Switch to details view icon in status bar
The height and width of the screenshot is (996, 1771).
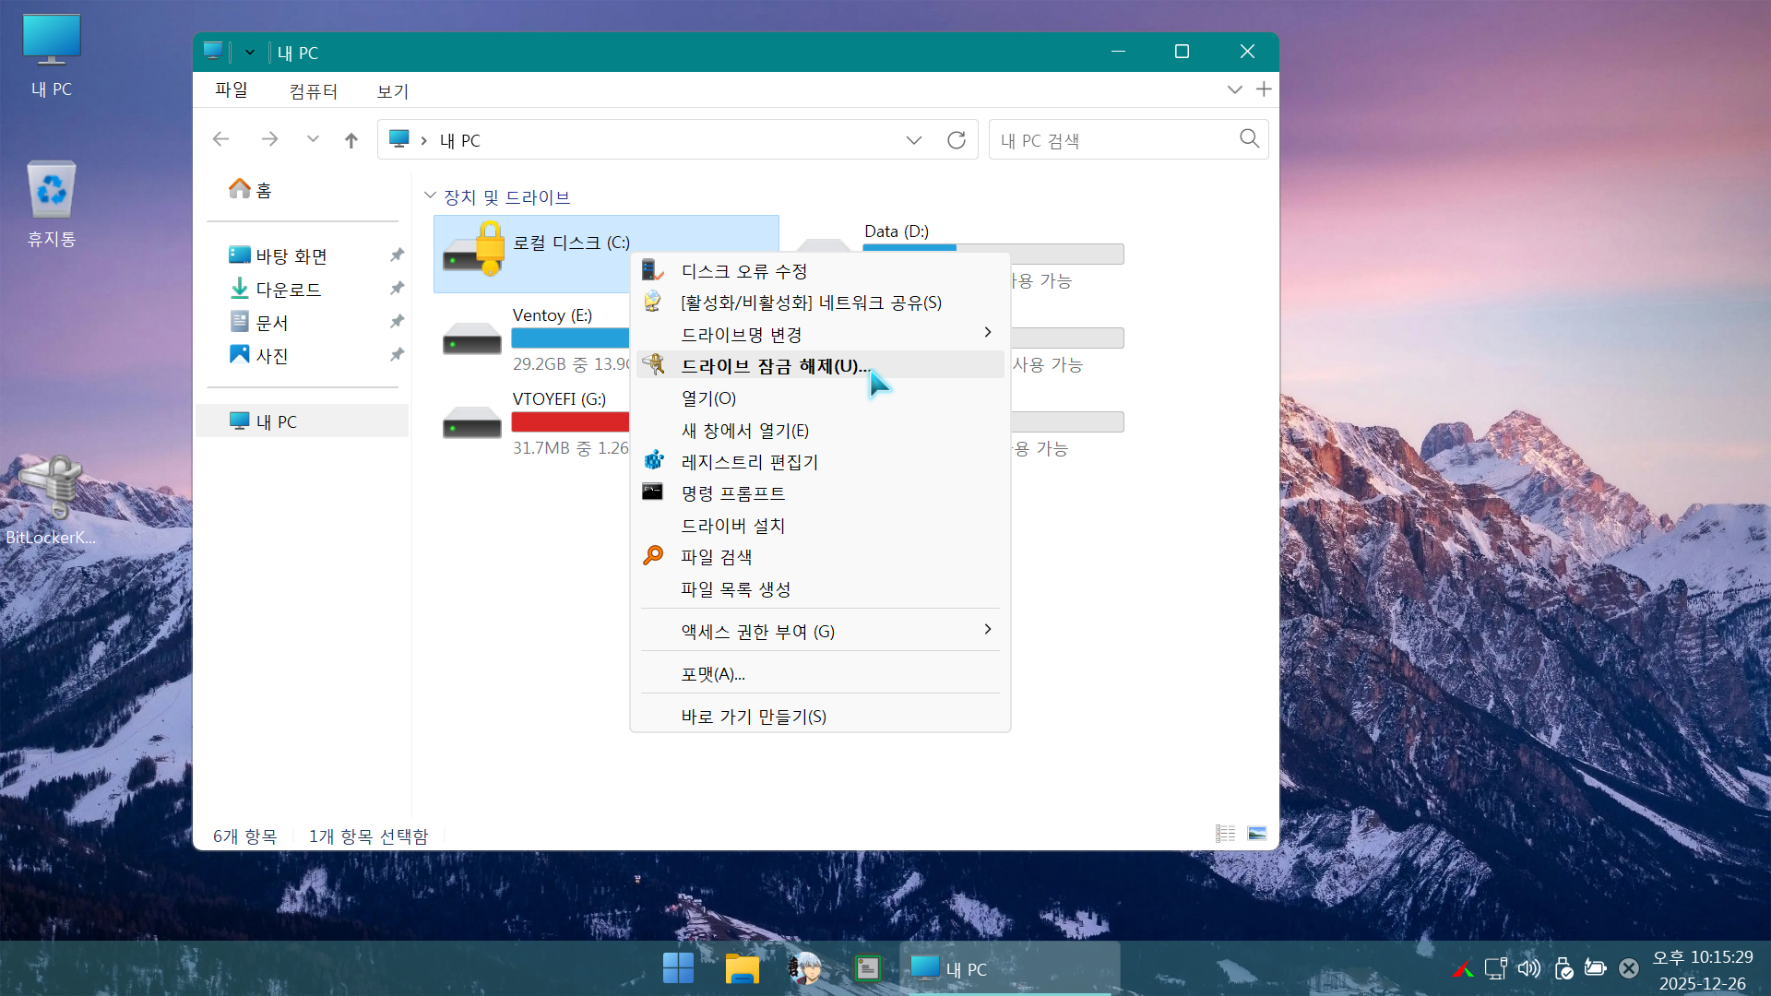coord(1225,834)
